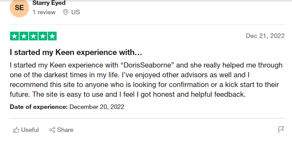Click the third green rating star
Screen dimensions: 292x142
tap(33, 36)
